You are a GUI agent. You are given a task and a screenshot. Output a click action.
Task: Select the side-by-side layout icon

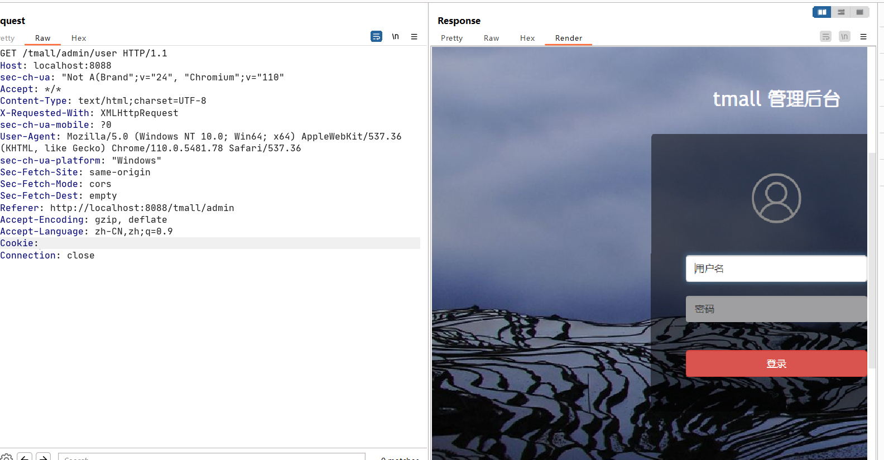pyautogui.click(x=822, y=12)
